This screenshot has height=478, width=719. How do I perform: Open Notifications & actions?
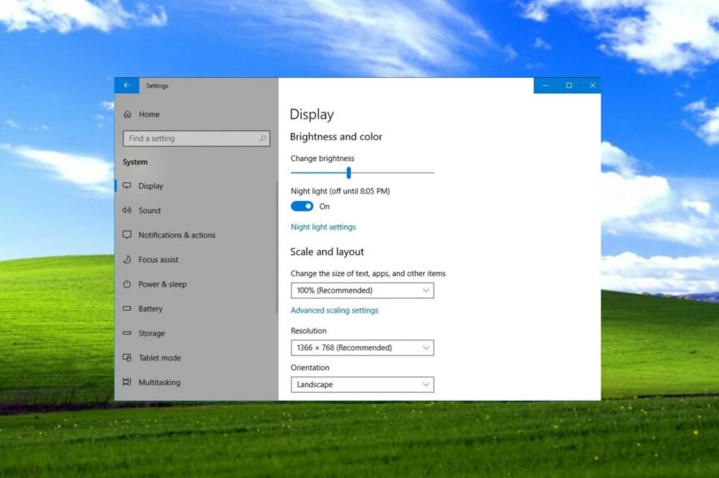pyautogui.click(x=177, y=235)
